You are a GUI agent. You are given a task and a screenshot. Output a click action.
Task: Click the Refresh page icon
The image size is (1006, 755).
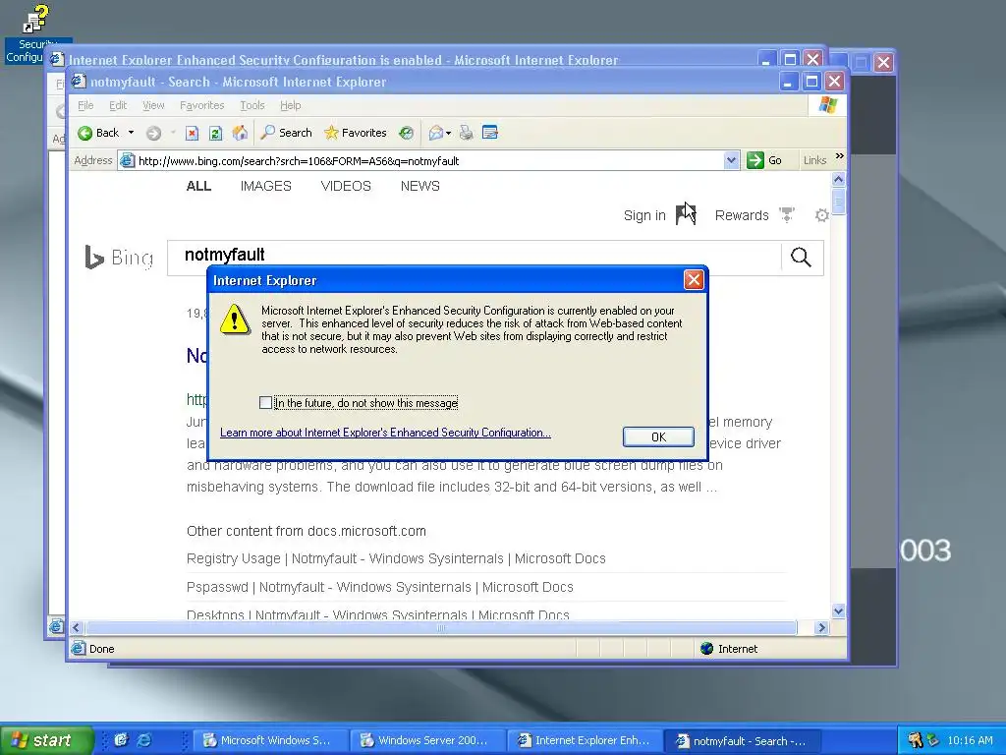pos(215,133)
